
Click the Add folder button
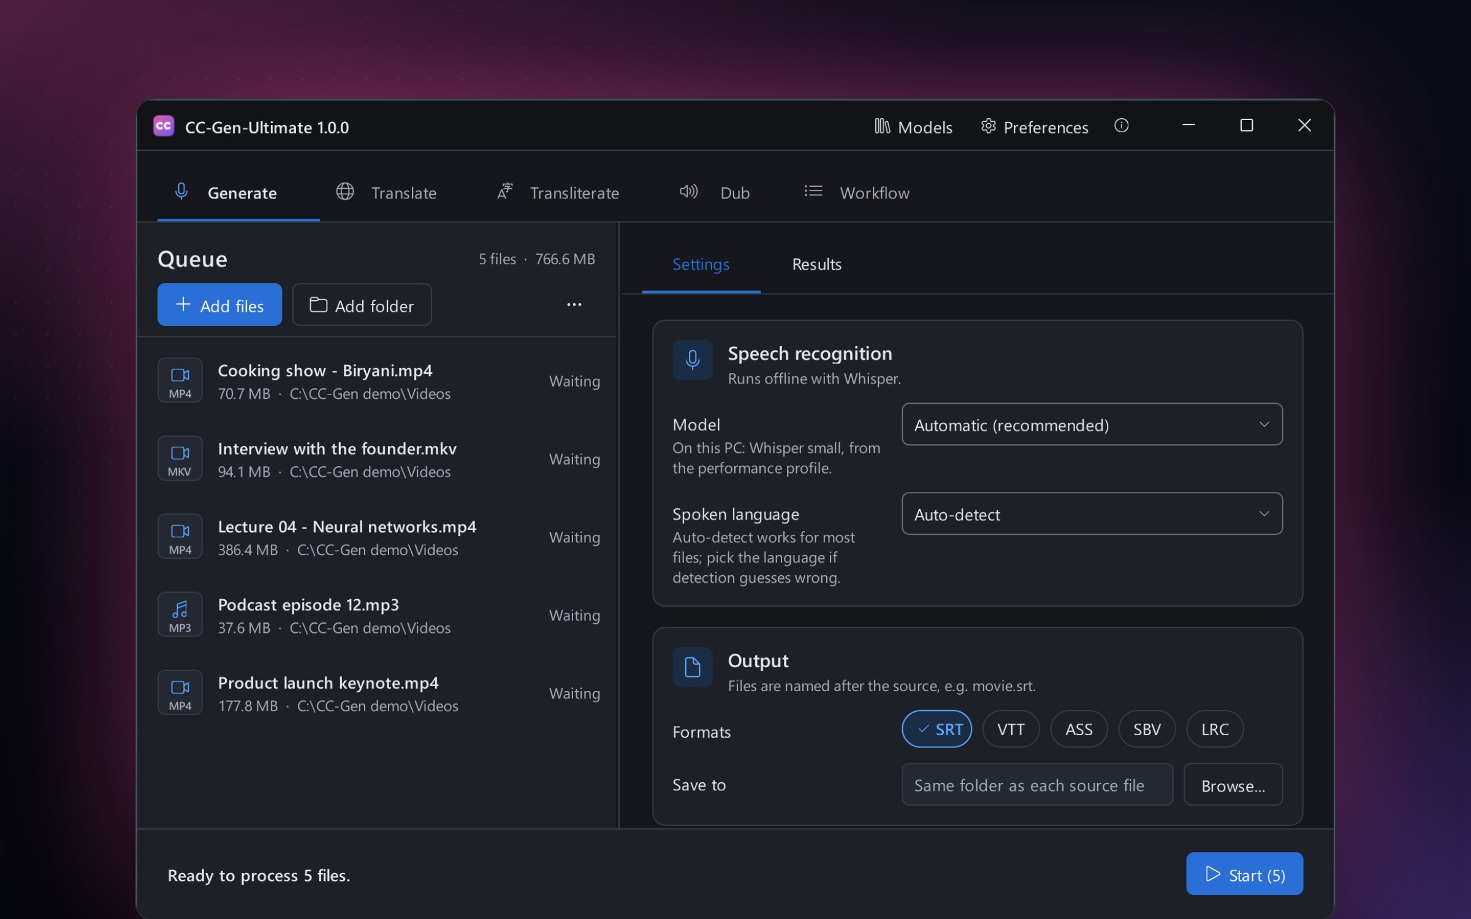pyautogui.click(x=362, y=304)
